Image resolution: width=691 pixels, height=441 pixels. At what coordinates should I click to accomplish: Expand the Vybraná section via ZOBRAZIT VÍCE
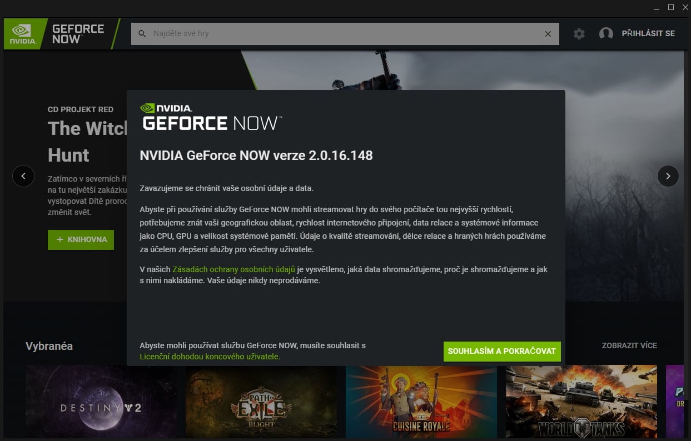[630, 345]
